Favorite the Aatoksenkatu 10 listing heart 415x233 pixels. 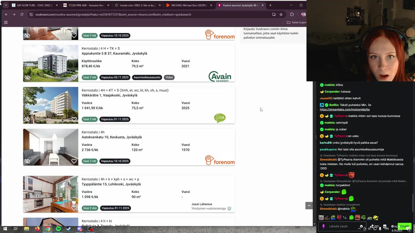(74, 161)
